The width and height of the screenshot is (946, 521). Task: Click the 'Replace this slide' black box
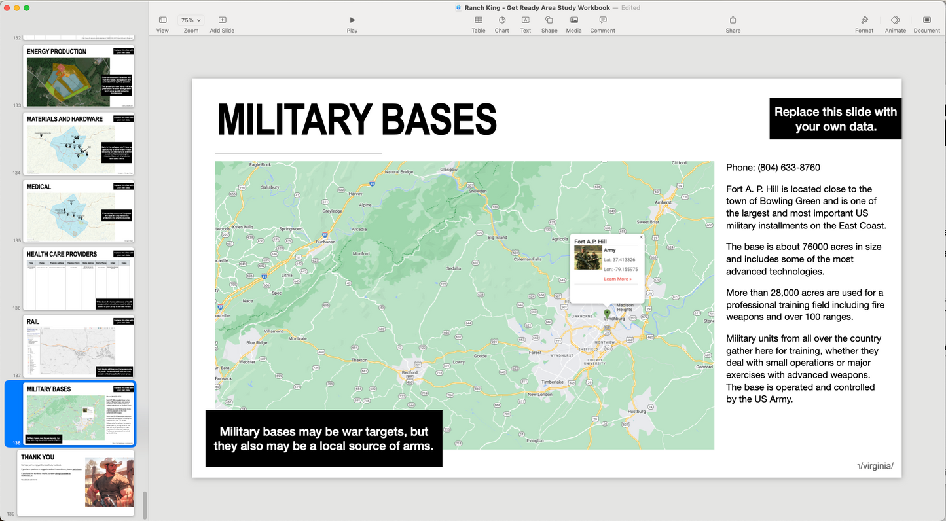point(835,118)
